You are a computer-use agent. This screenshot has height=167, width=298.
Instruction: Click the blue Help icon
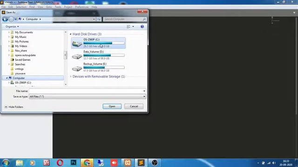click(x=142, y=26)
